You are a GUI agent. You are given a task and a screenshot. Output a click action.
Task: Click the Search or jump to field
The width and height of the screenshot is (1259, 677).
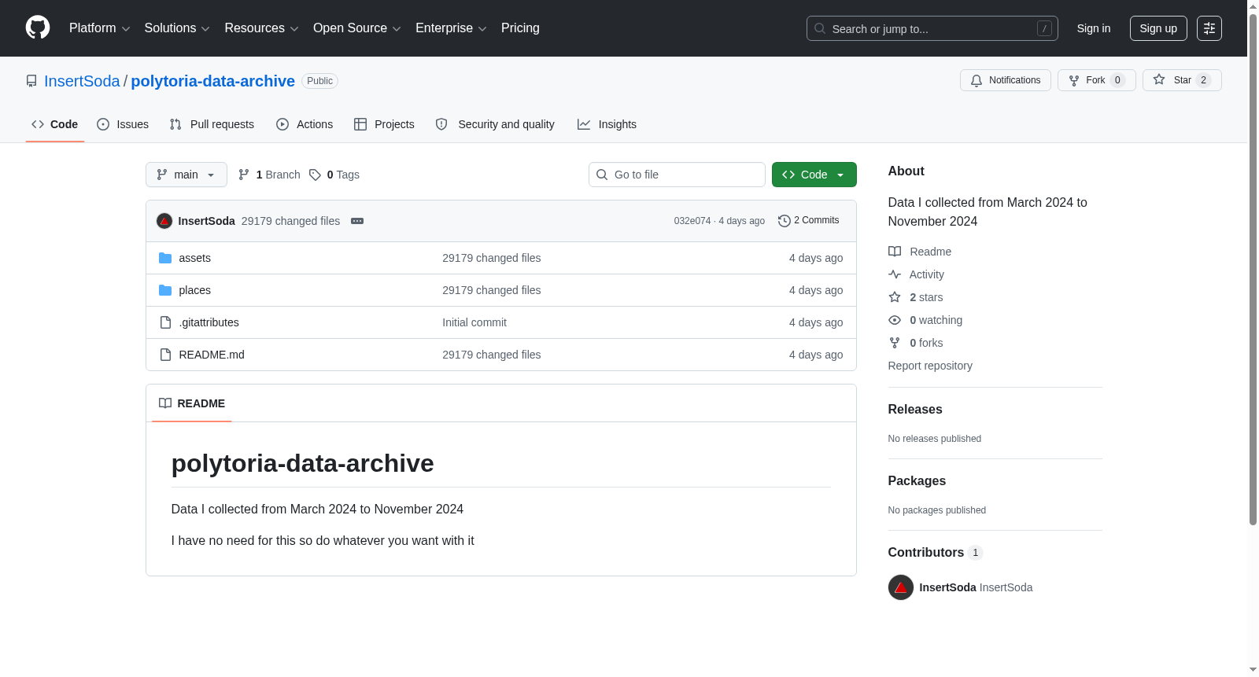point(932,28)
